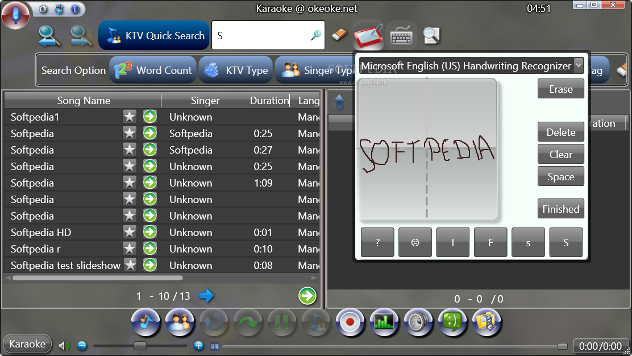Sort by Duration column header
The height and width of the screenshot is (356, 632).
coord(269,101)
